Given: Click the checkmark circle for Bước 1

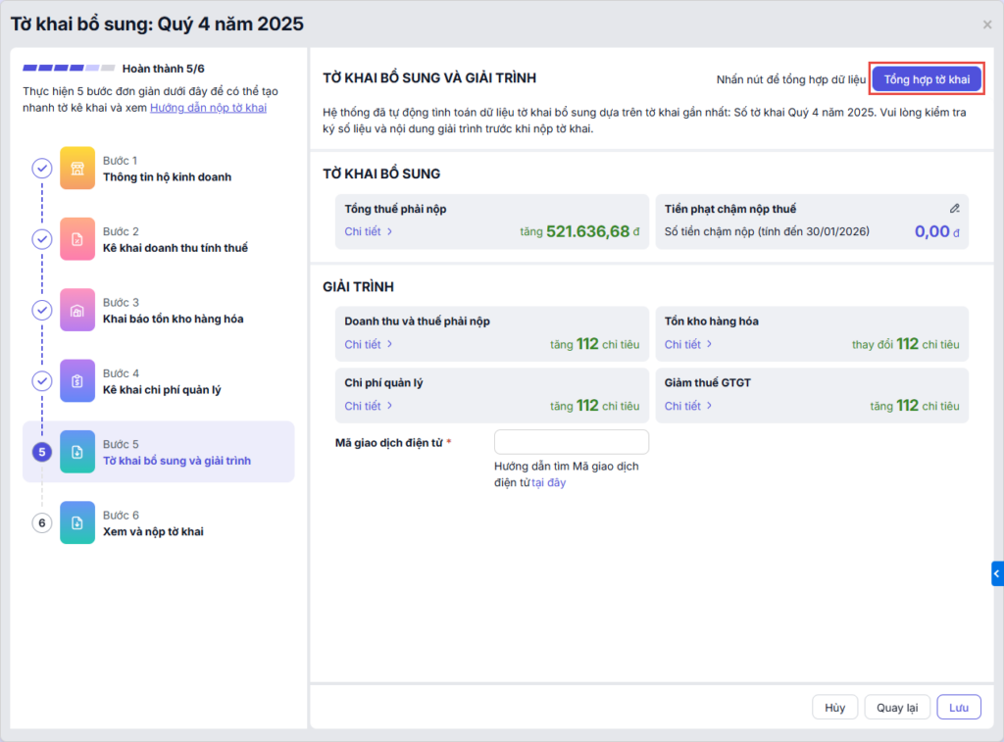Looking at the screenshot, I should [x=41, y=168].
